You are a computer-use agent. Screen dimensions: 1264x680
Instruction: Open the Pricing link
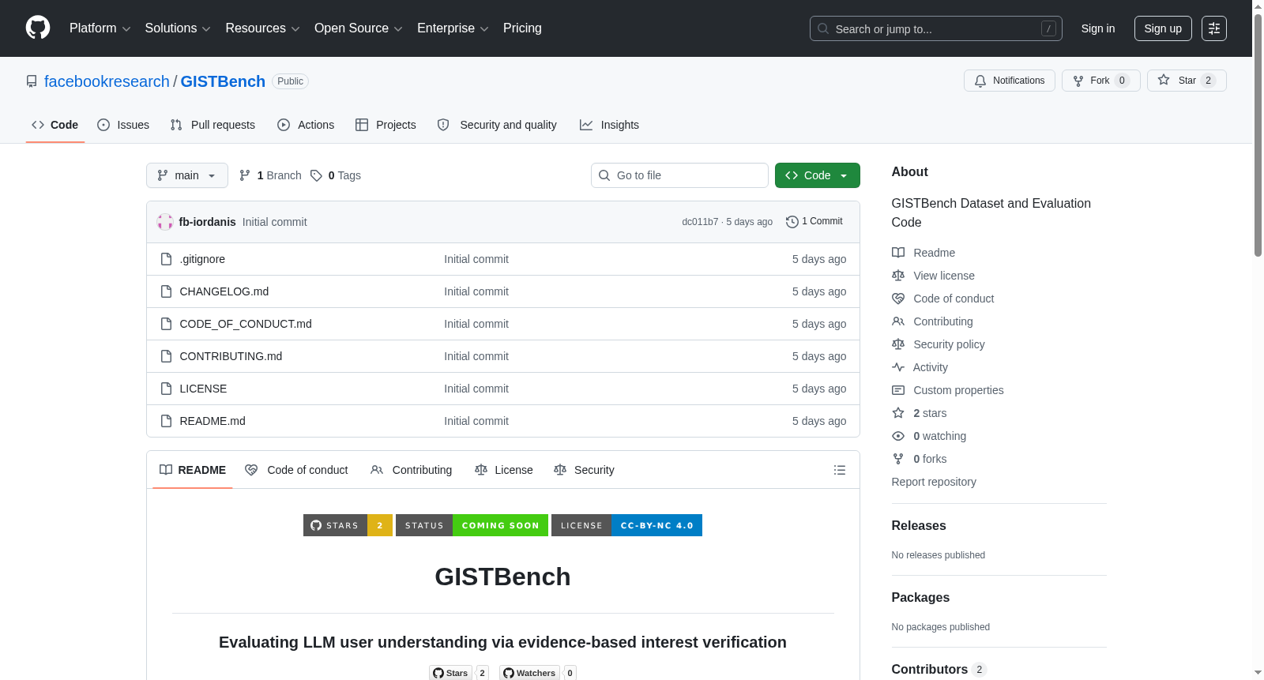[522, 28]
